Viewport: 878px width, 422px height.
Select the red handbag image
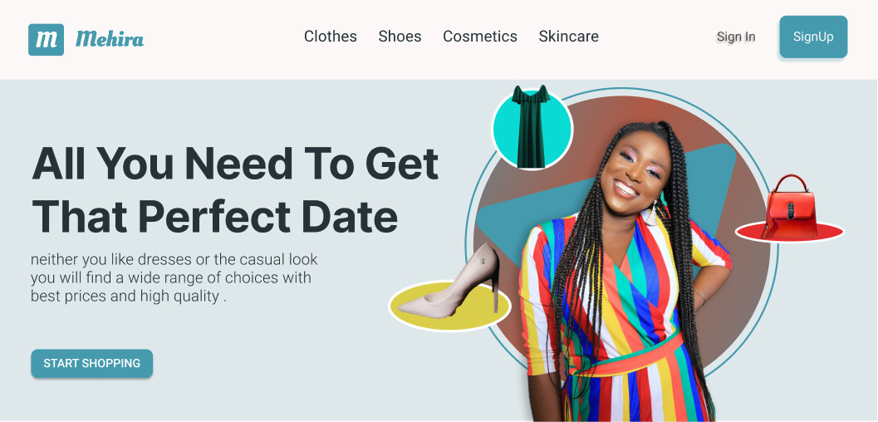(x=790, y=206)
